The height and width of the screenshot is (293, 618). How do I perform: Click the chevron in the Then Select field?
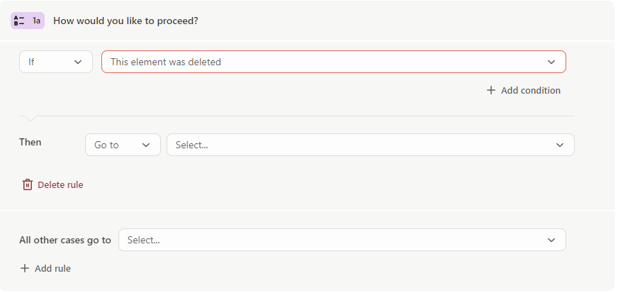click(x=560, y=145)
